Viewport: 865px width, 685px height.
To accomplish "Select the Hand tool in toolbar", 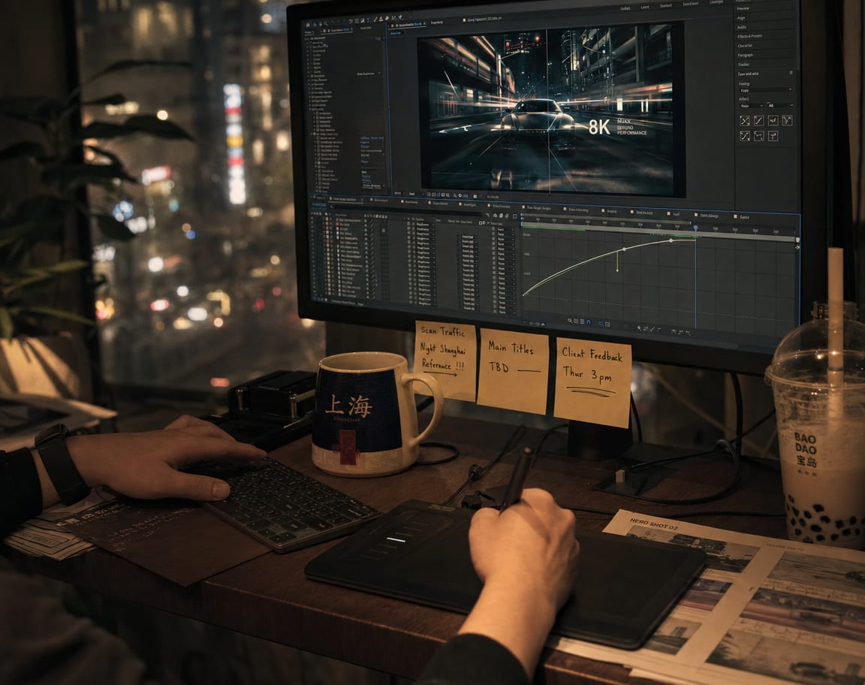I will tap(321, 24).
